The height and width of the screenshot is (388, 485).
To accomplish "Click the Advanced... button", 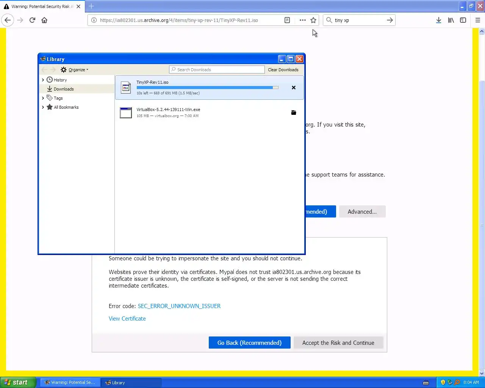I will click(362, 211).
